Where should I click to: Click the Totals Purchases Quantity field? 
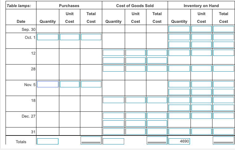(x=48, y=141)
